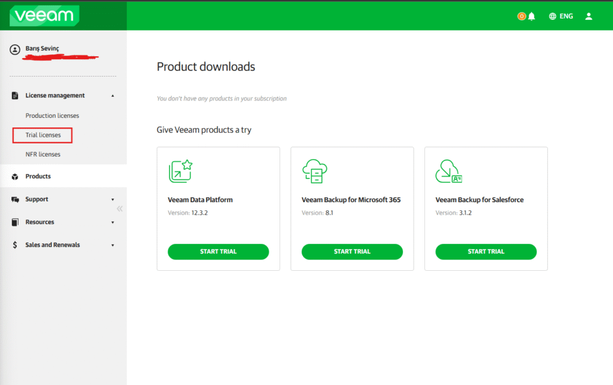
Task: Open Trial licenses page
Action: pos(43,135)
